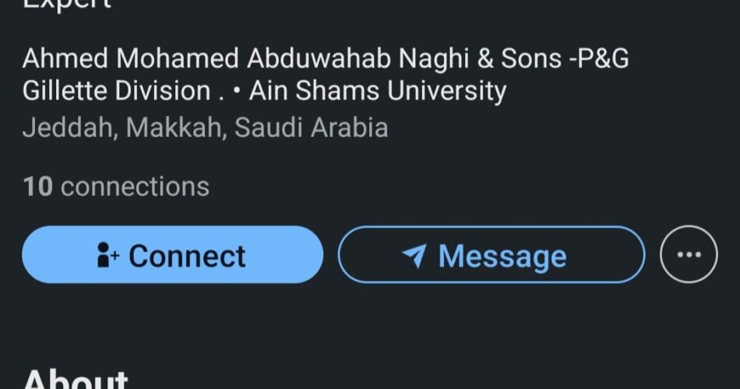Click the partially visible Expert headline

(x=67, y=5)
